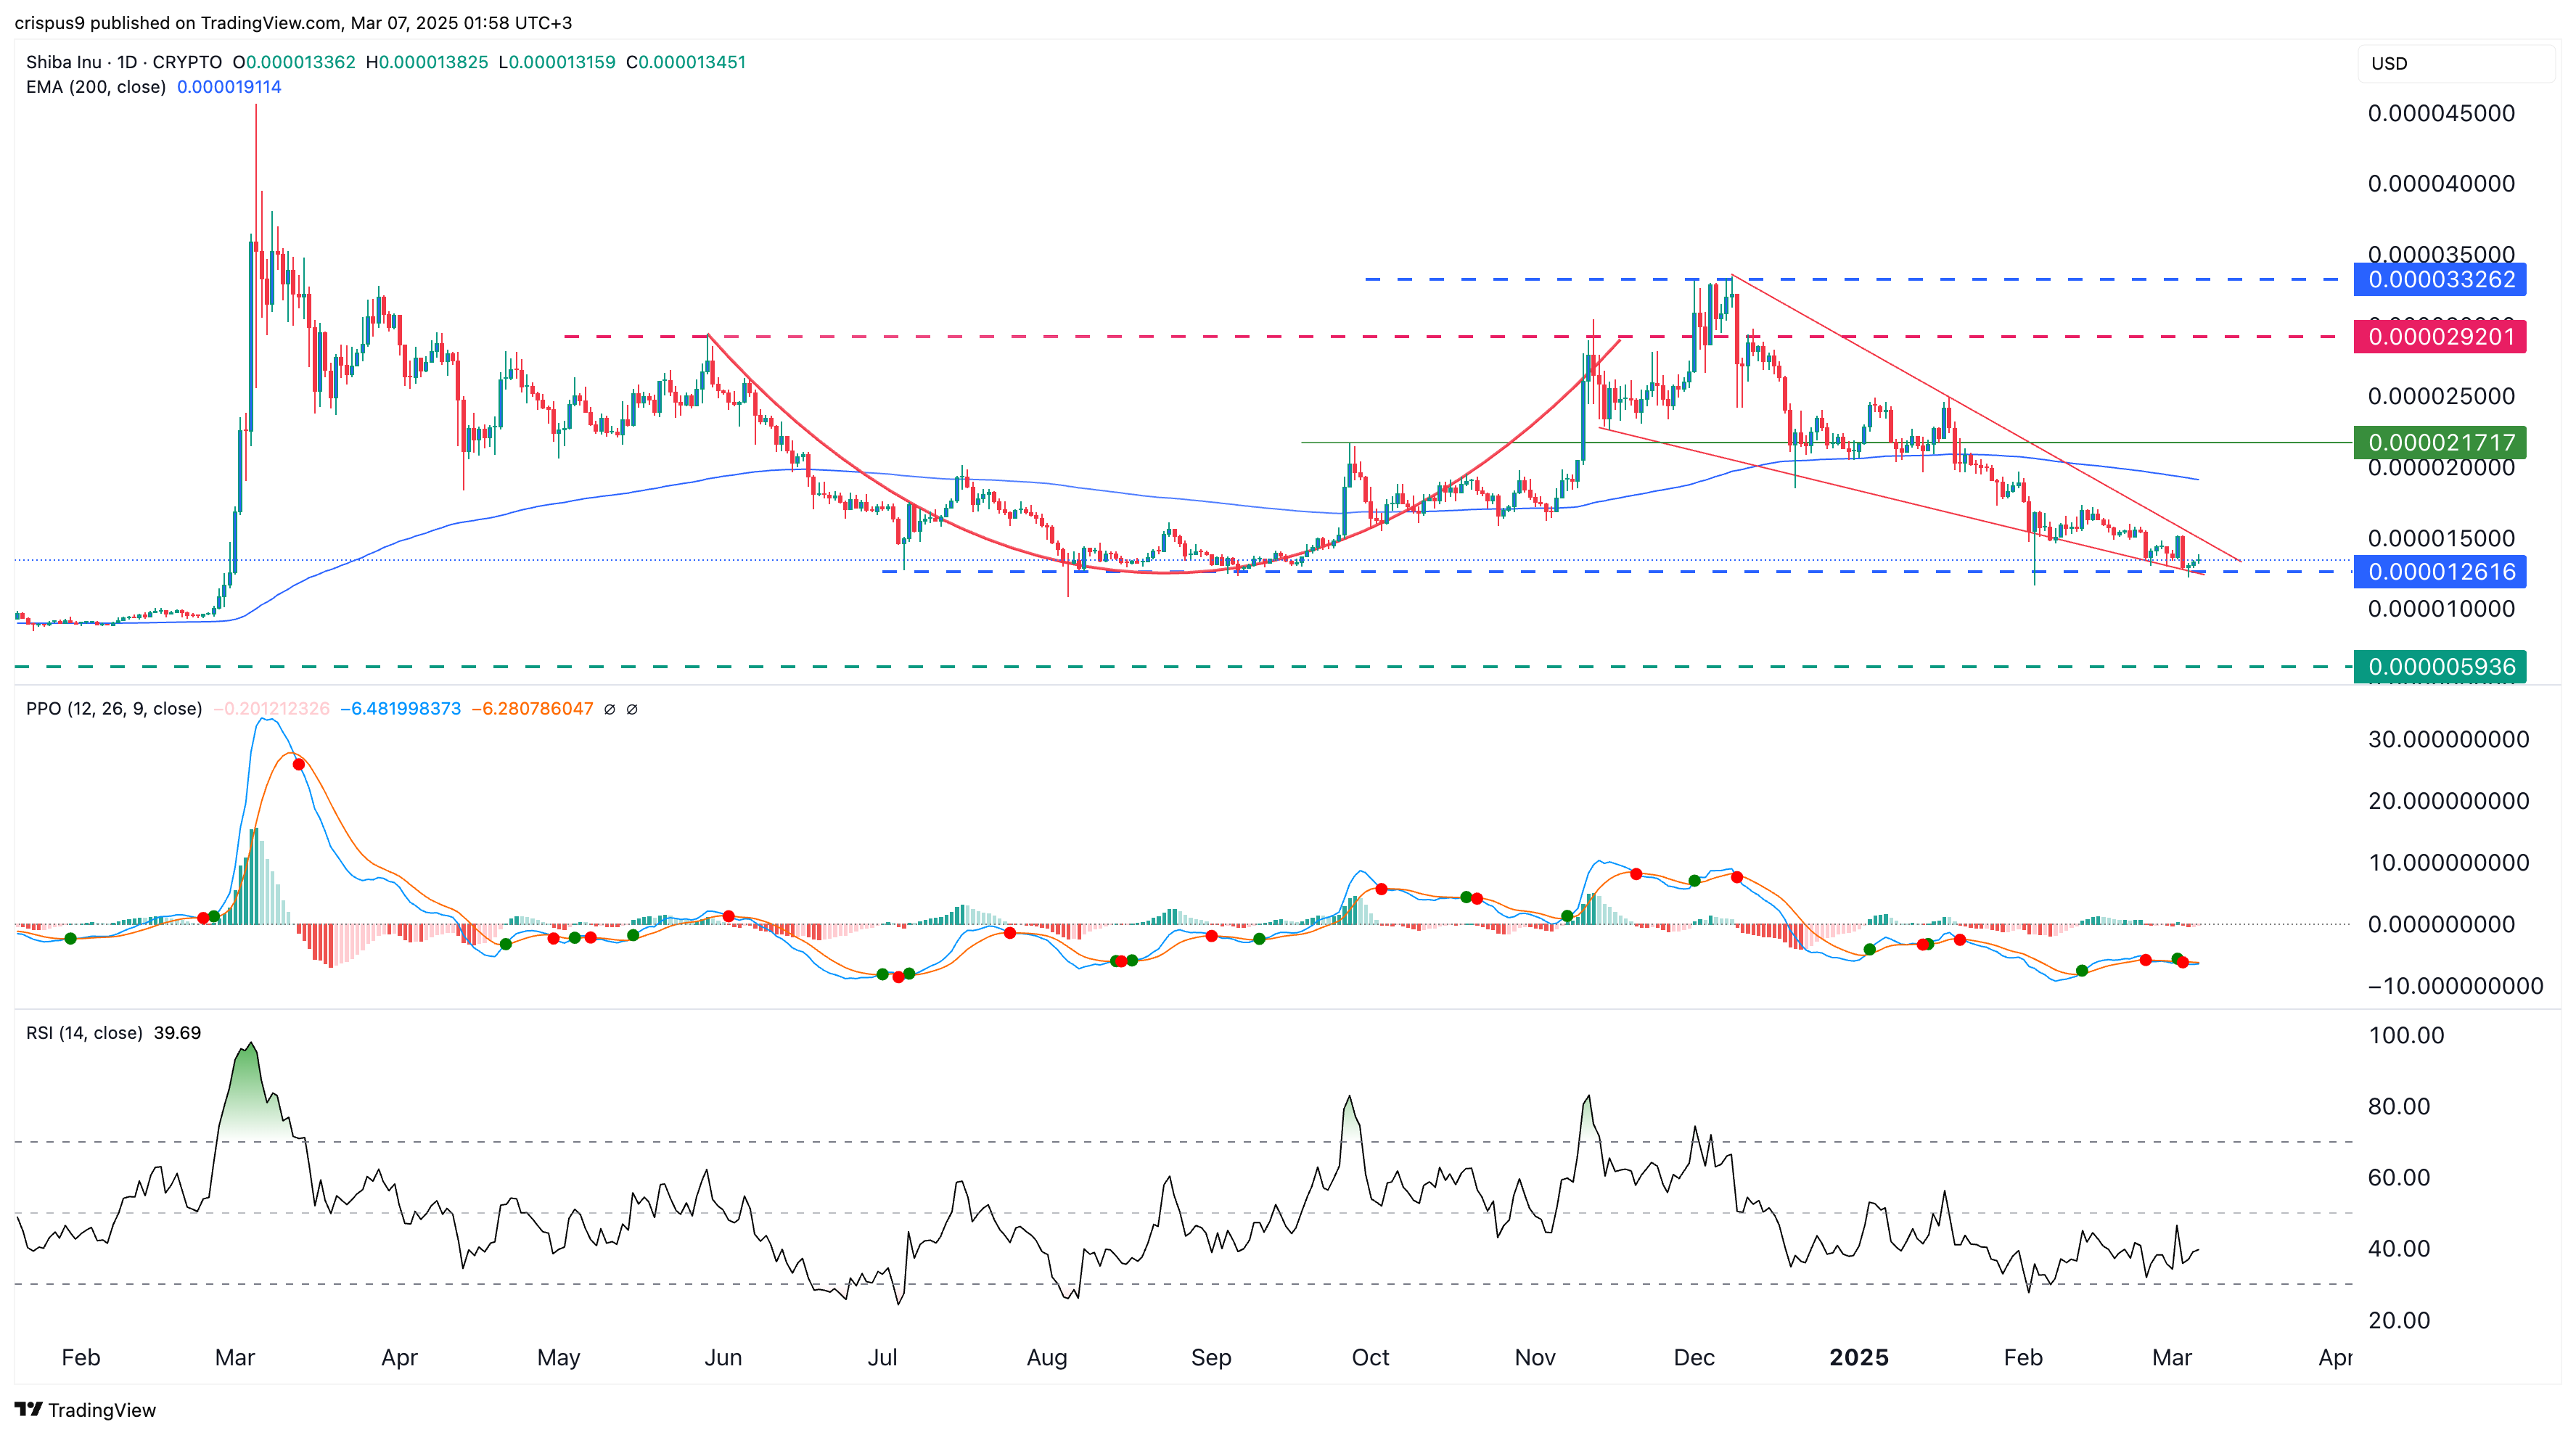Click the first PPO null-value circle symbol
This screenshot has width=2576, height=1435.
(609, 709)
